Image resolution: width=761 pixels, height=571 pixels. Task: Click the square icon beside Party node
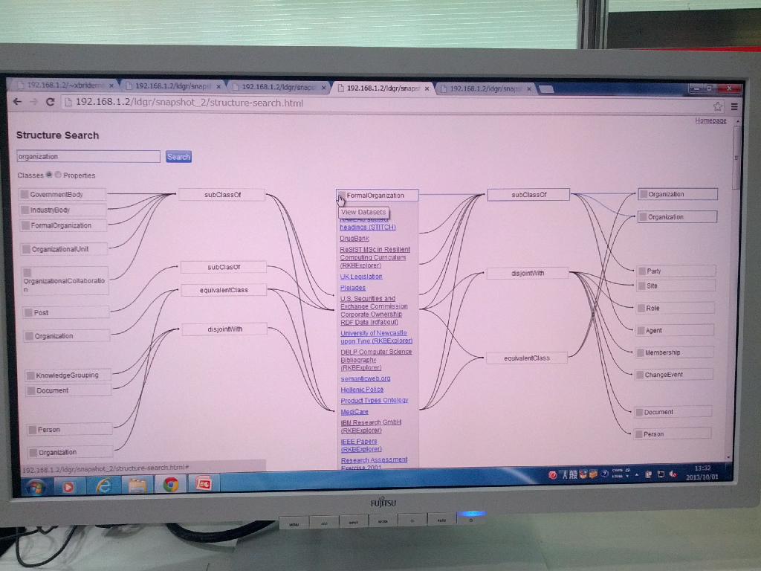(641, 271)
